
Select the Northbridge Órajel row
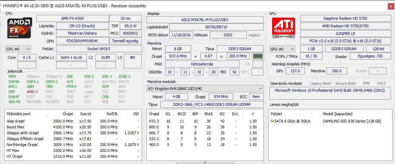point(73,145)
